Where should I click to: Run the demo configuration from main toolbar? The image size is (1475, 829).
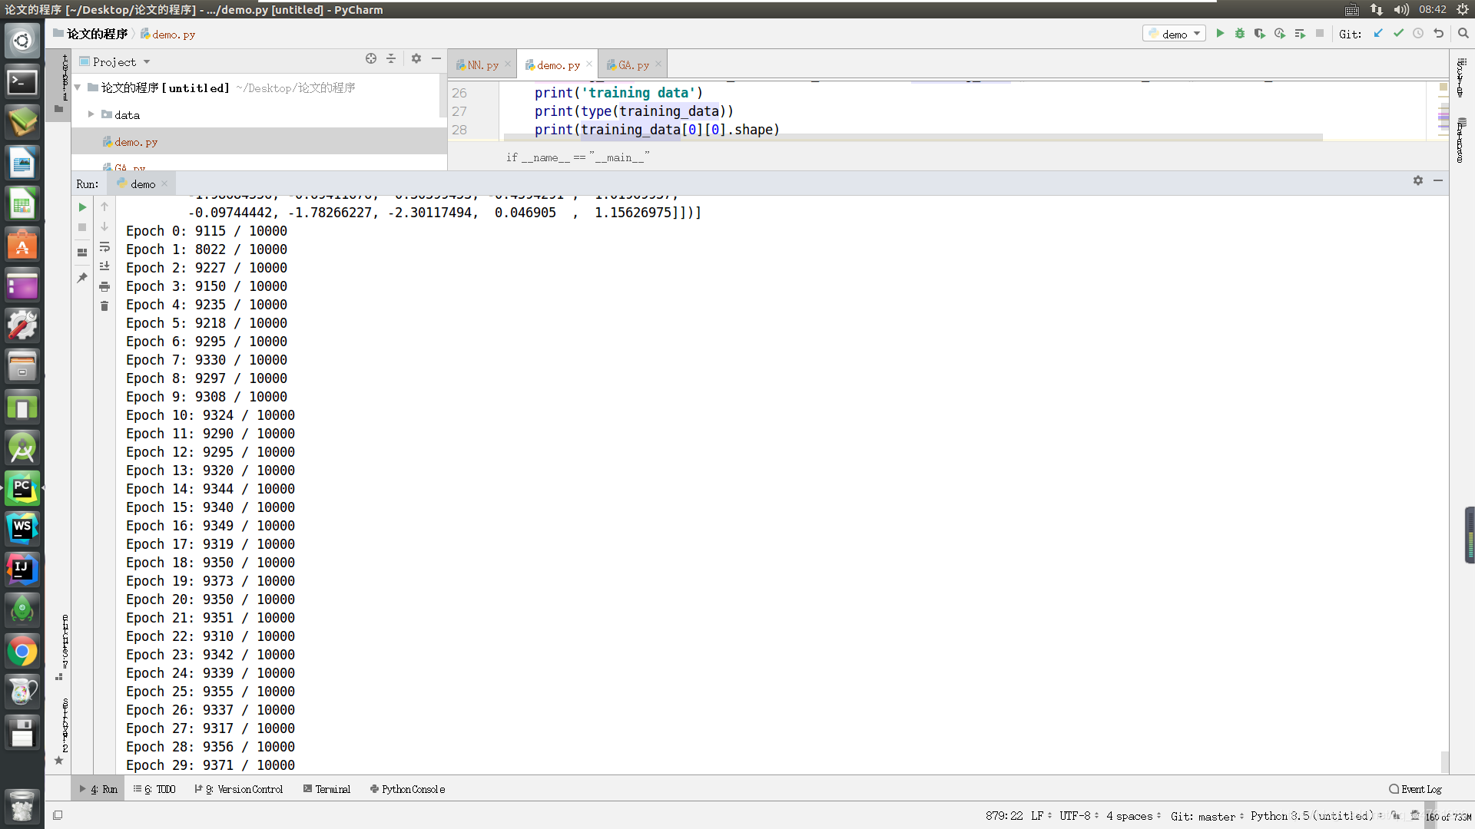point(1220,34)
